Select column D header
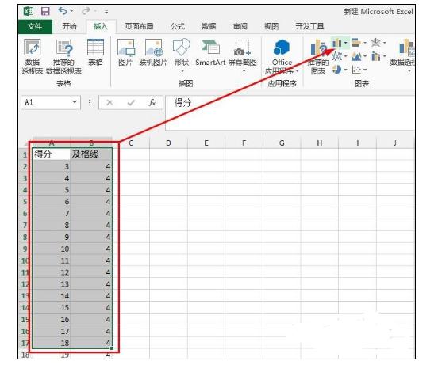 (168, 143)
